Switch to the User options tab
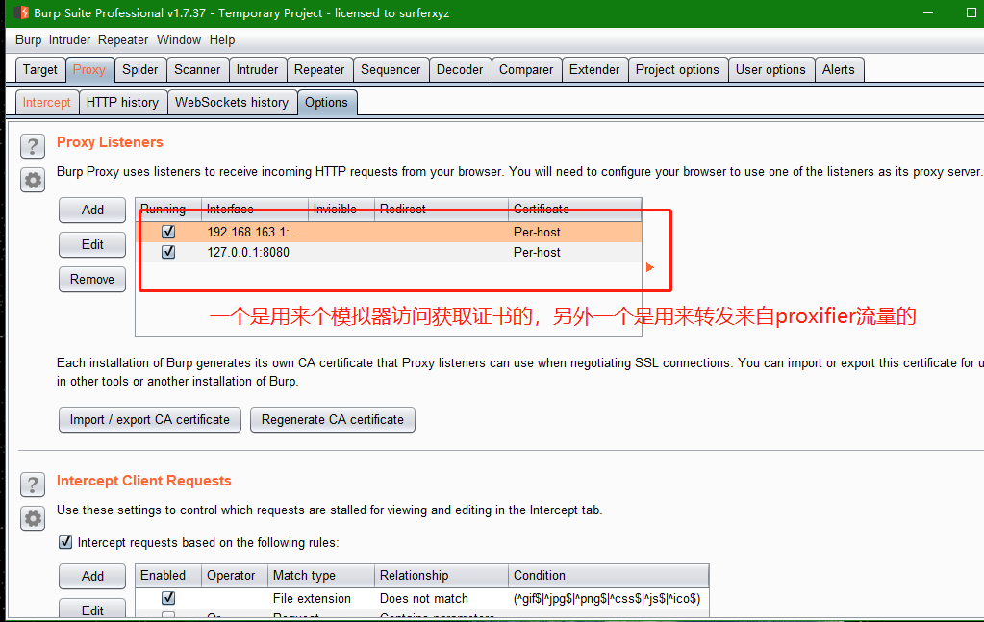 (x=770, y=69)
